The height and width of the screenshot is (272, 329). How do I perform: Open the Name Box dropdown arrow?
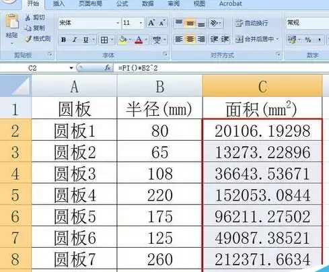click(x=71, y=68)
